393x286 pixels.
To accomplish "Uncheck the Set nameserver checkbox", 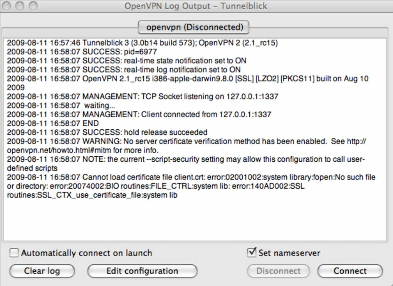I will [x=252, y=252].
